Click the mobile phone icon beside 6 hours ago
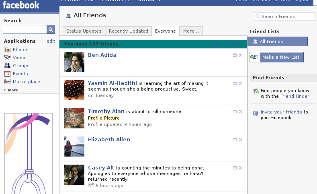 91,185
